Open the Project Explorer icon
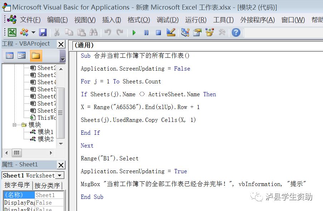 coord(185,32)
